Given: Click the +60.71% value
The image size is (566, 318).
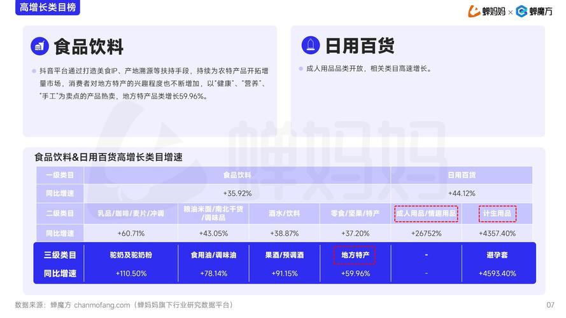Looking at the screenshot, I should tap(131, 233).
